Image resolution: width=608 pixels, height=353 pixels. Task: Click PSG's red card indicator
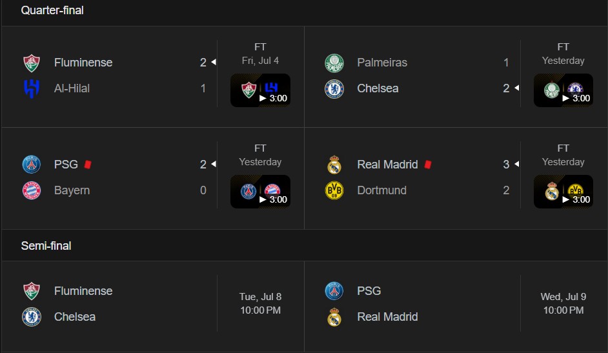(88, 165)
